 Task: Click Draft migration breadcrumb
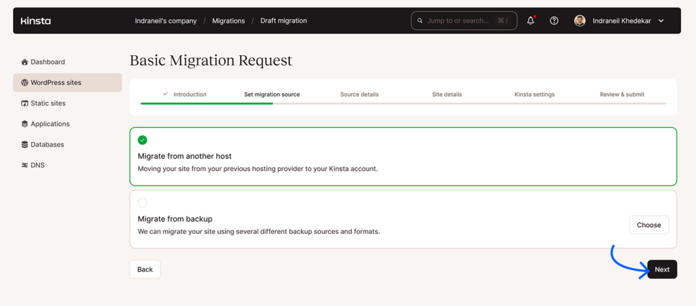(283, 21)
